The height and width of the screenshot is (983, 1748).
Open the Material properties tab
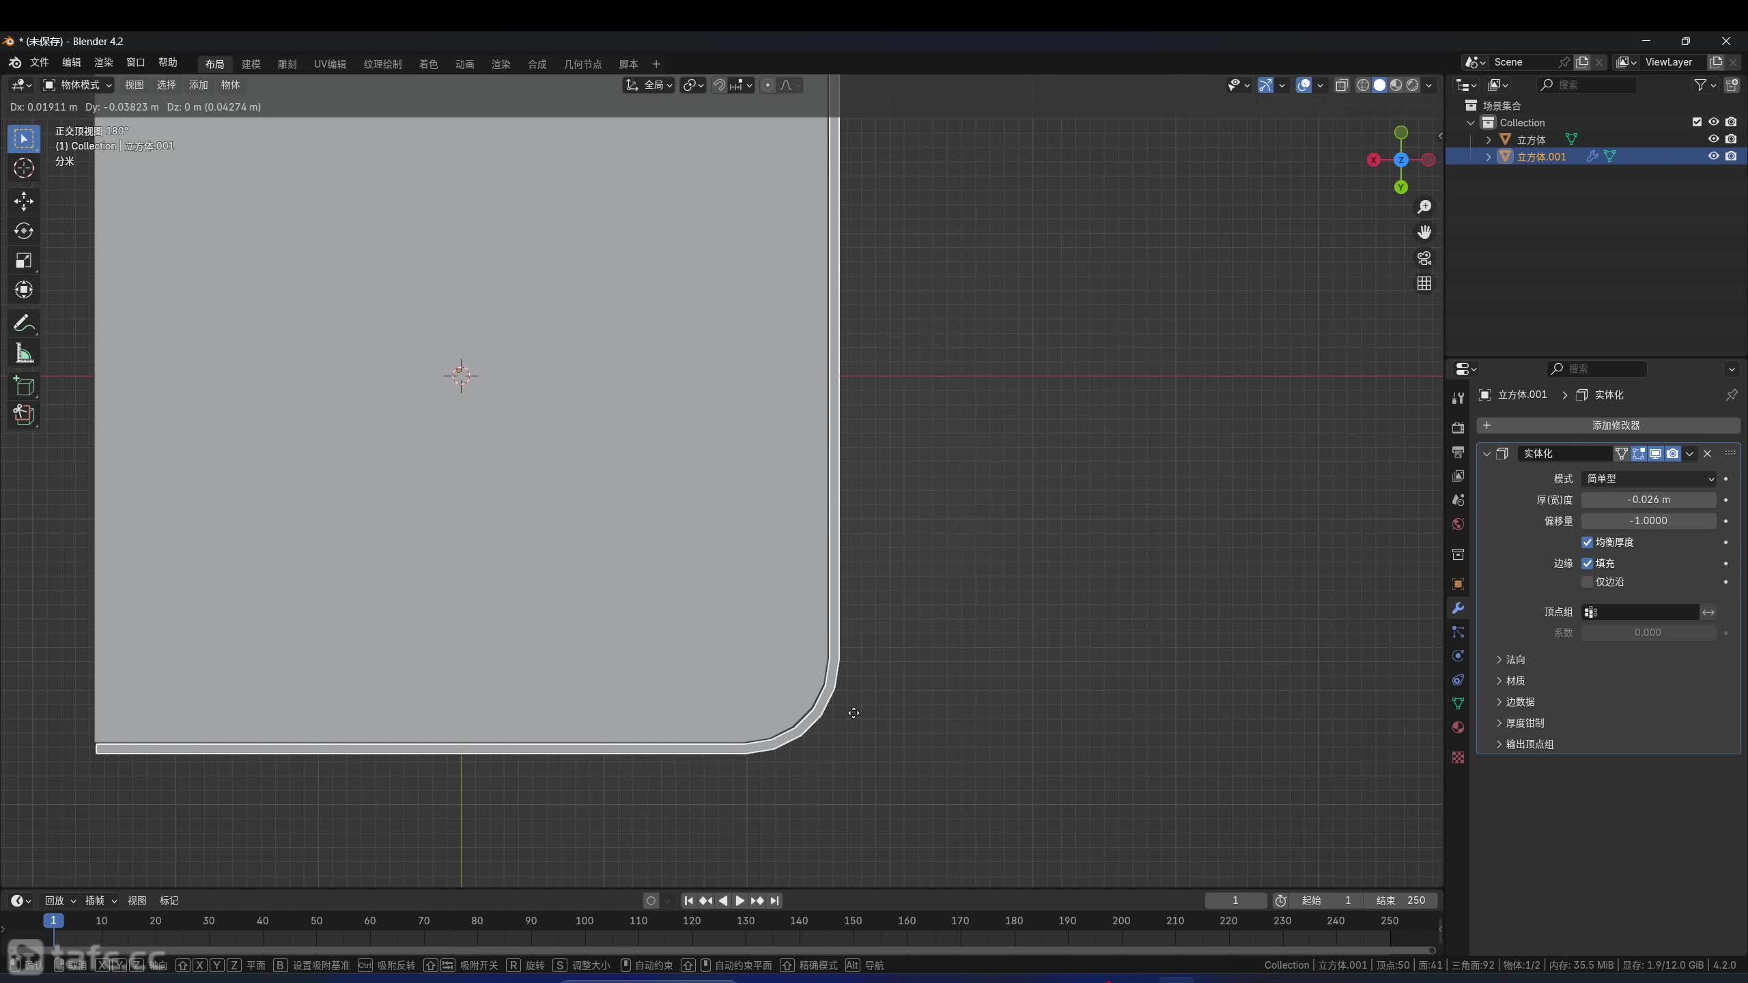[x=1458, y=727]
